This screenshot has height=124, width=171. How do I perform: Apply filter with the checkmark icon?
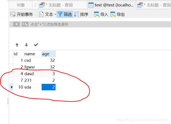pyautogui.click(x=36, y=45)
